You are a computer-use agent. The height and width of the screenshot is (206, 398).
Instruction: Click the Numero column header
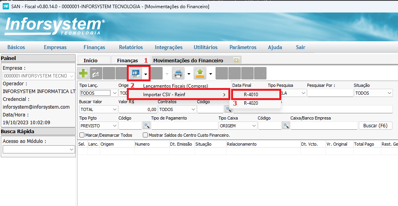152,144
